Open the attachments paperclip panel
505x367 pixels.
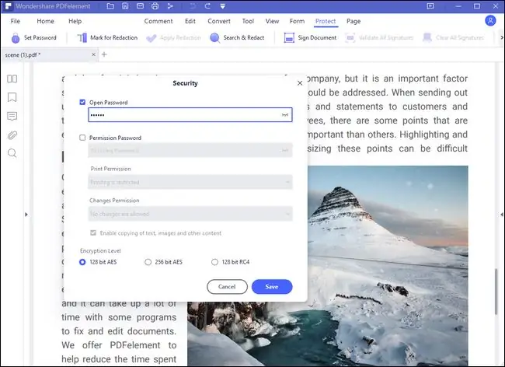point(12,135)
